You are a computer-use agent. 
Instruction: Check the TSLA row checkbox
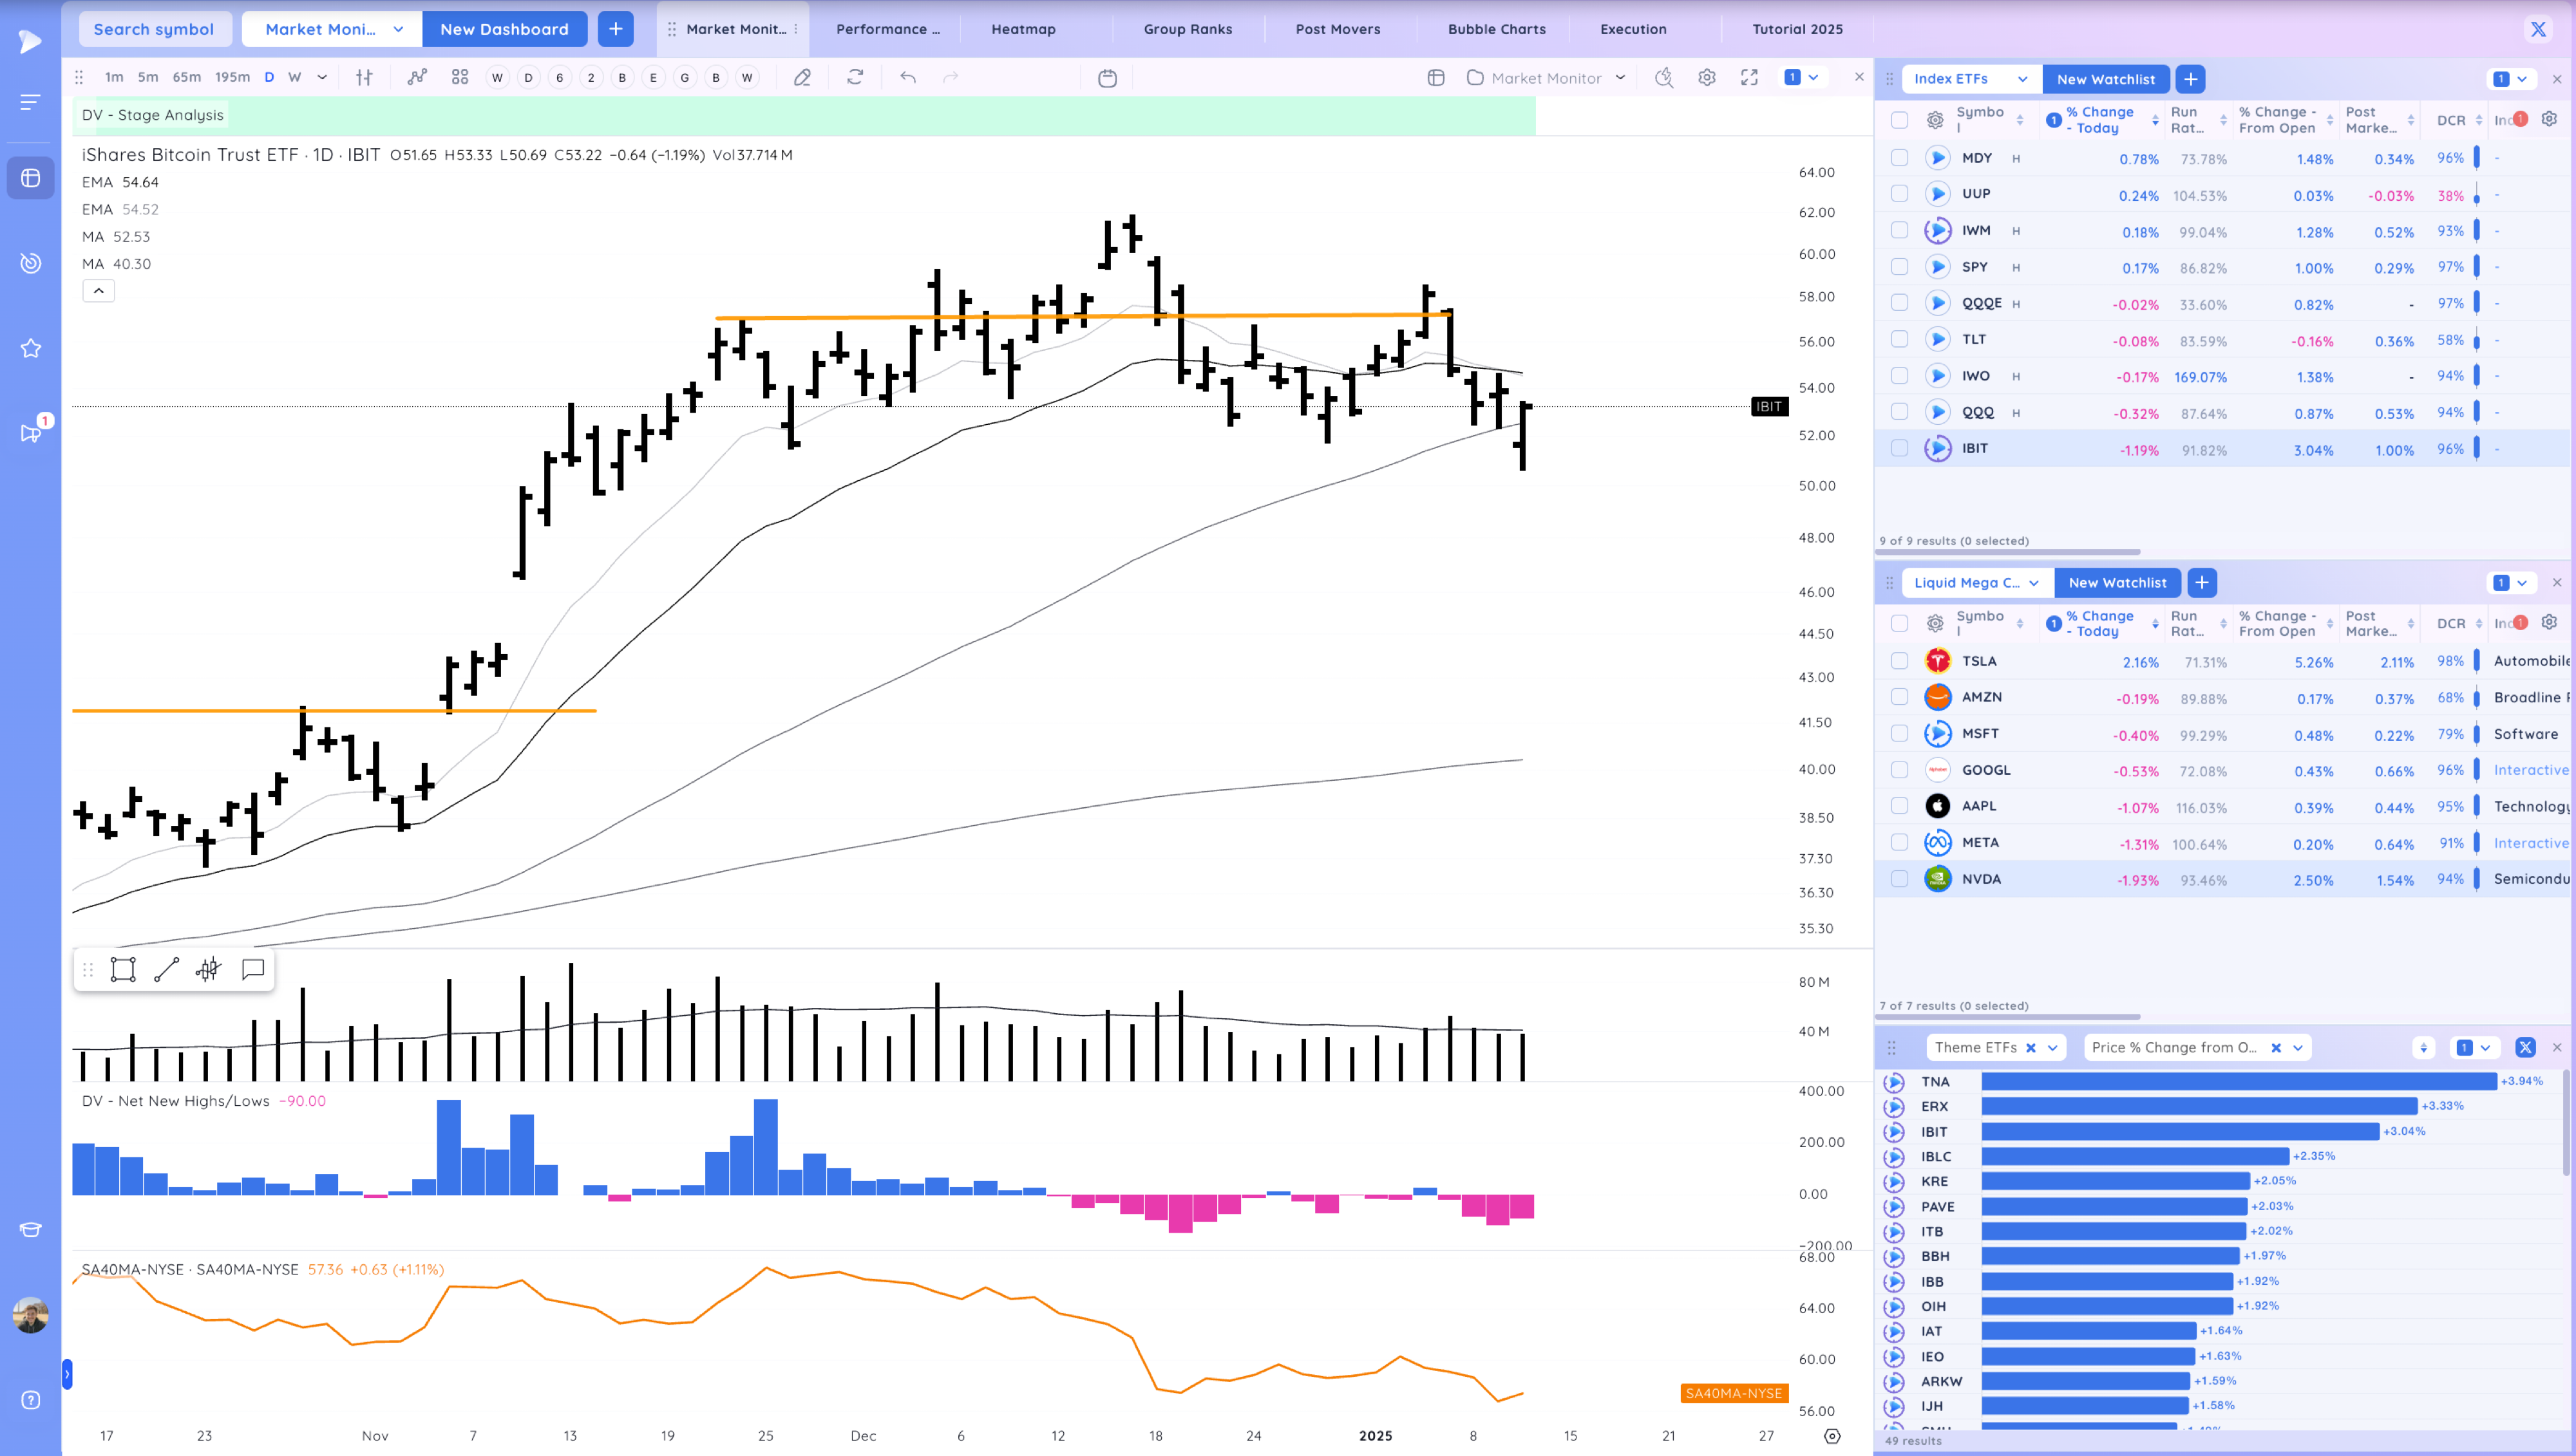pos(1899,661)
